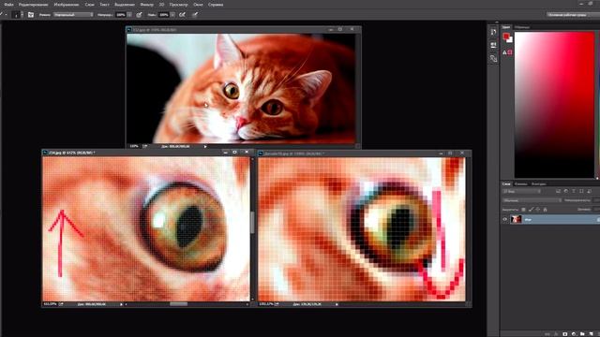Screen dimensions: 600x337
Task: Open the brush blending mode dropdown
Action: click(x=73, y=15)
